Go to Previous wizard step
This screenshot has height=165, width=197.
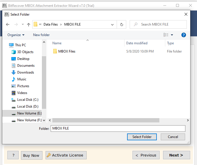pyautogui.click(x=146, y=155)
